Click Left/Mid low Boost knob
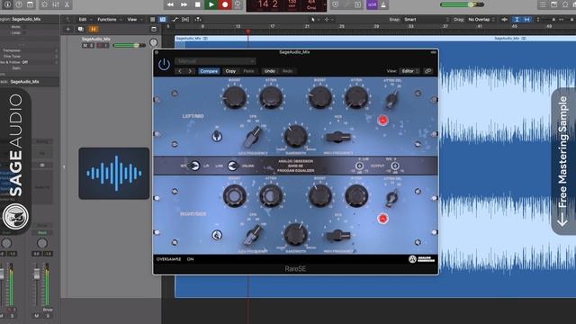576x324 pixels. 235,97
